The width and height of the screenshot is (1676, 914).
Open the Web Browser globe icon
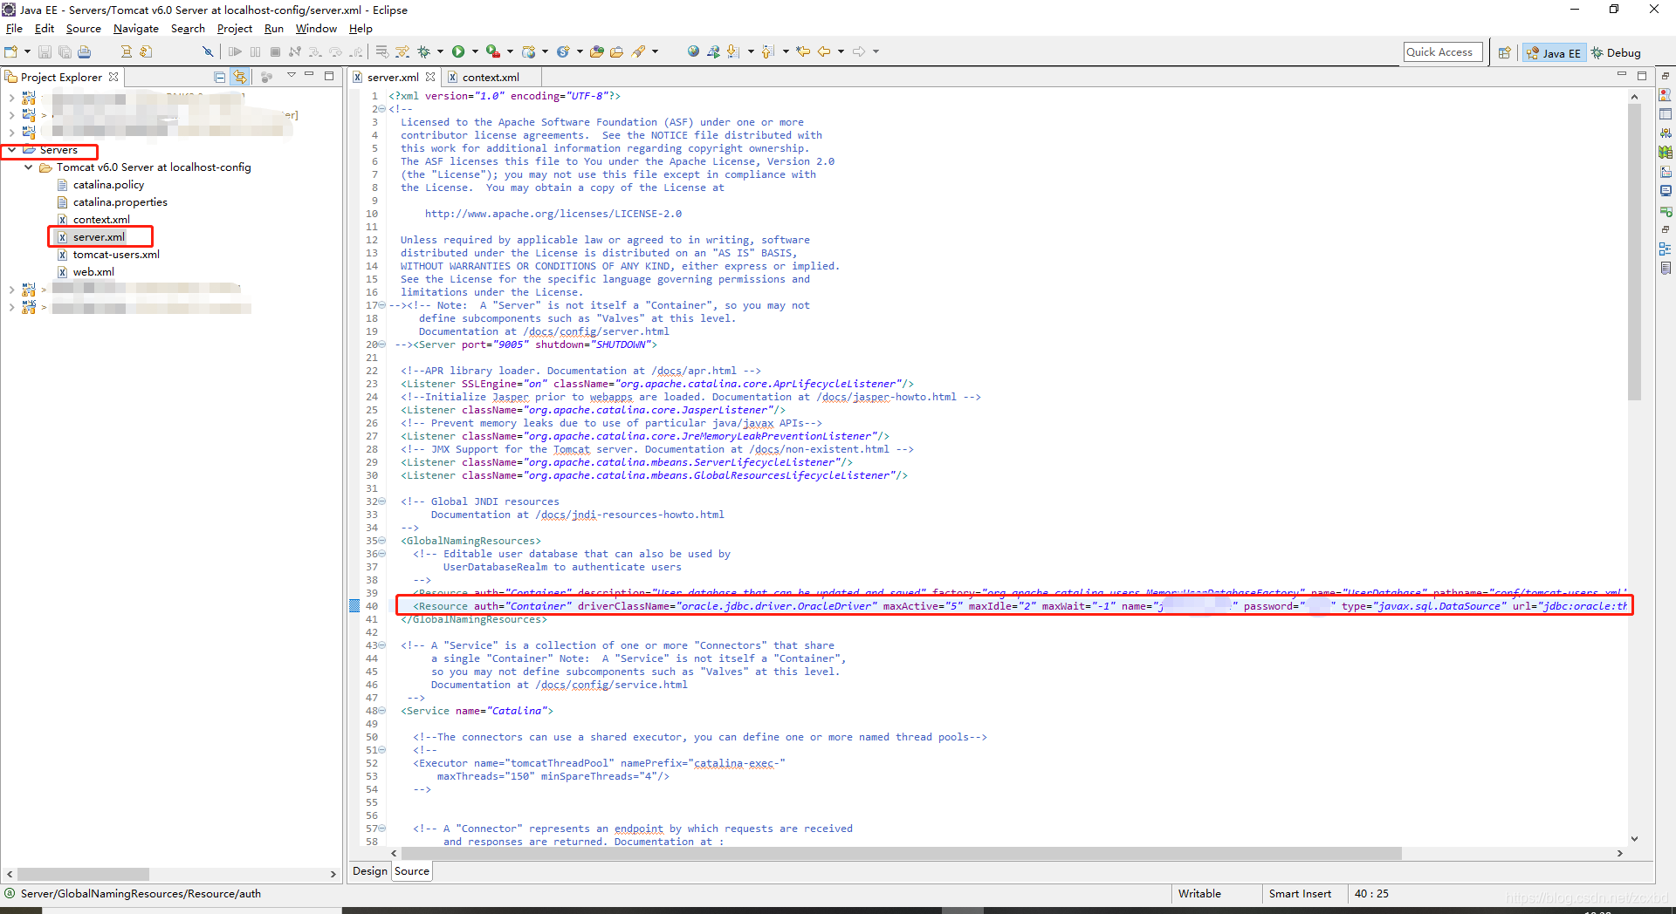click(693, 51)
